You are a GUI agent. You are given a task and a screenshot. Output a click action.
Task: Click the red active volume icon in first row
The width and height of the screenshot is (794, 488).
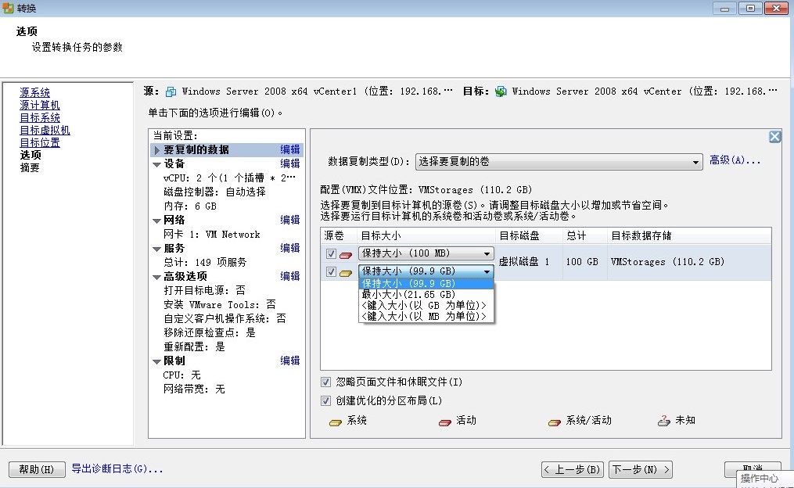click(346, 255)
